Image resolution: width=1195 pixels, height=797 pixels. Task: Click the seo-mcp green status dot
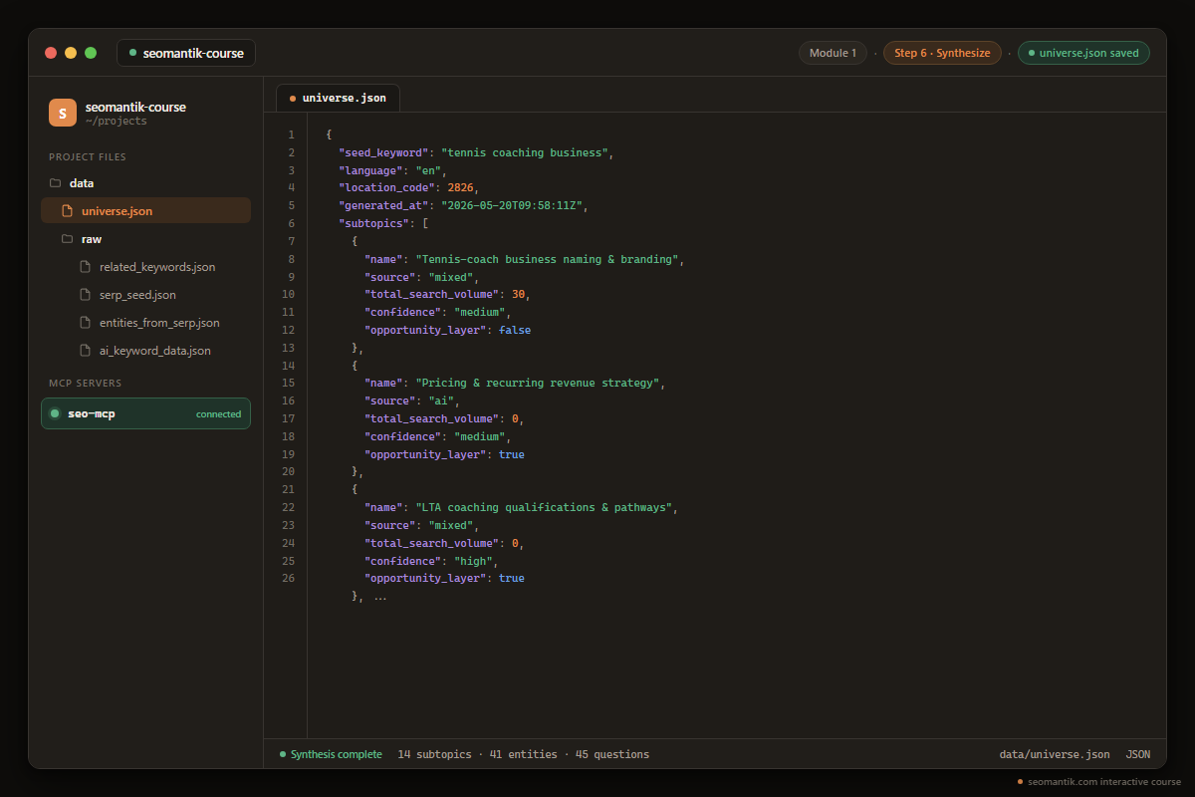point(55,413)
